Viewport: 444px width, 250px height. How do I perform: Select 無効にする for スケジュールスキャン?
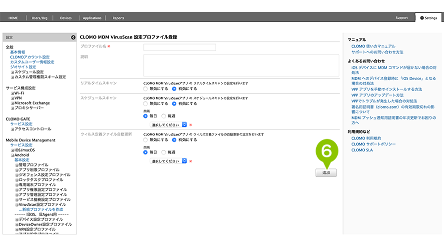pos(145,103)
